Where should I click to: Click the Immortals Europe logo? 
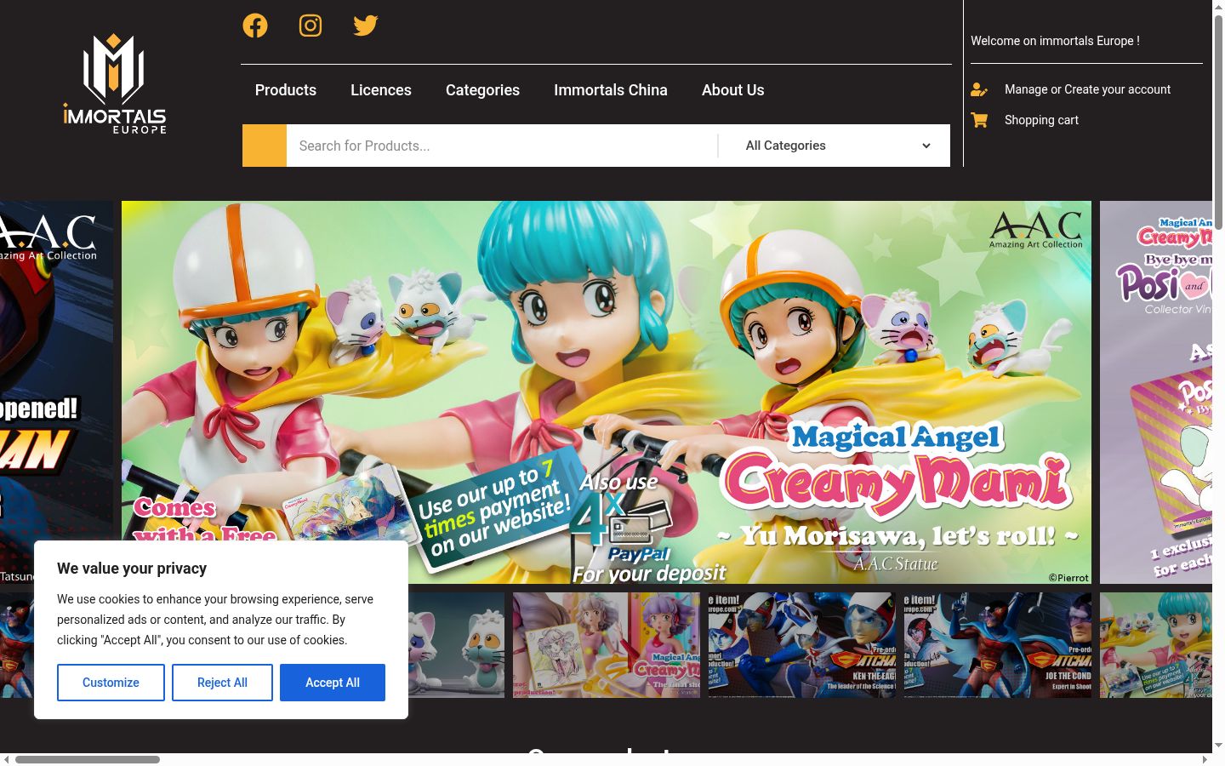115,83
